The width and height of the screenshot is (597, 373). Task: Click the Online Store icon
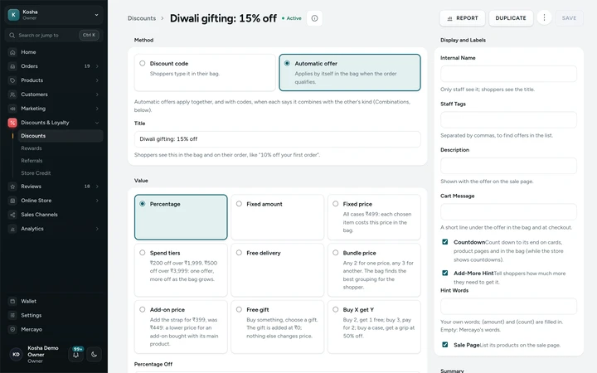12,201
